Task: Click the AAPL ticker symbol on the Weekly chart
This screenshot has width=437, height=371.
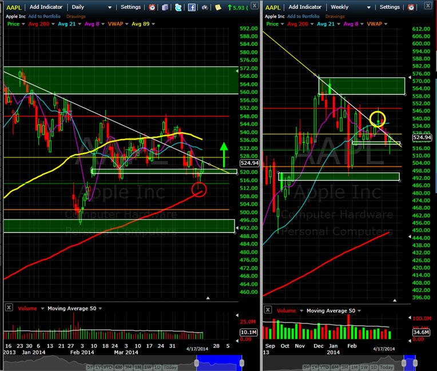Action: tap(273, 7)
